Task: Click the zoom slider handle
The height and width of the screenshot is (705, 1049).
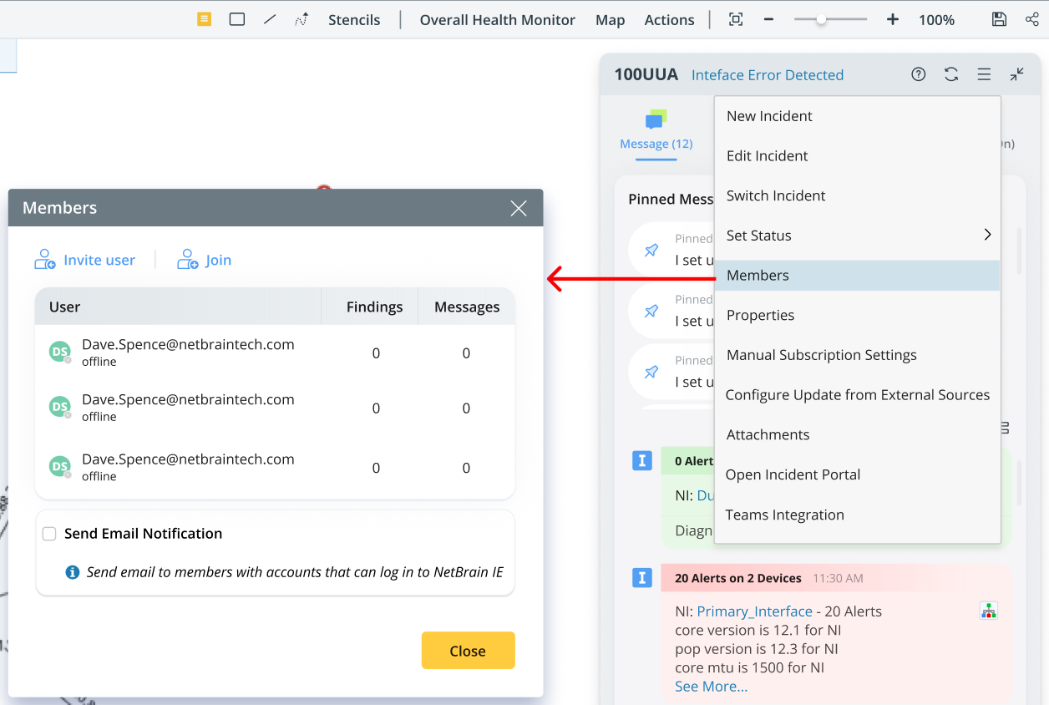Action: click(x=821, y=19)
